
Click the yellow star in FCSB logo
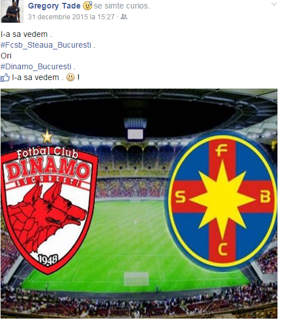222,199
